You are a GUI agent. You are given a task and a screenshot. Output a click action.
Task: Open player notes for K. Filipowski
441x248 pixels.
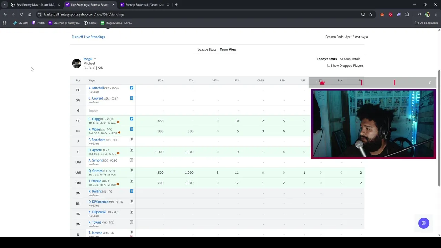pos(131,212)
